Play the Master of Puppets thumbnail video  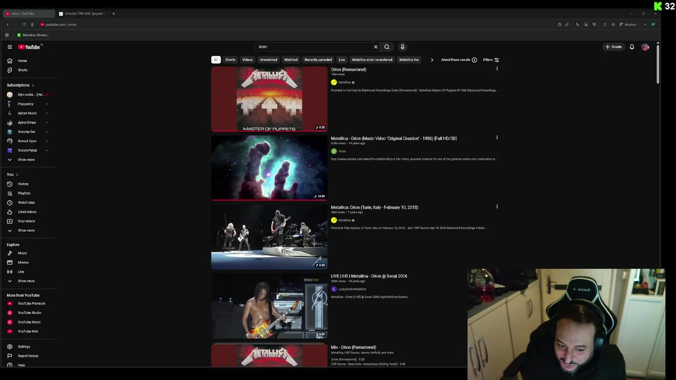click(x=269, y=99)
